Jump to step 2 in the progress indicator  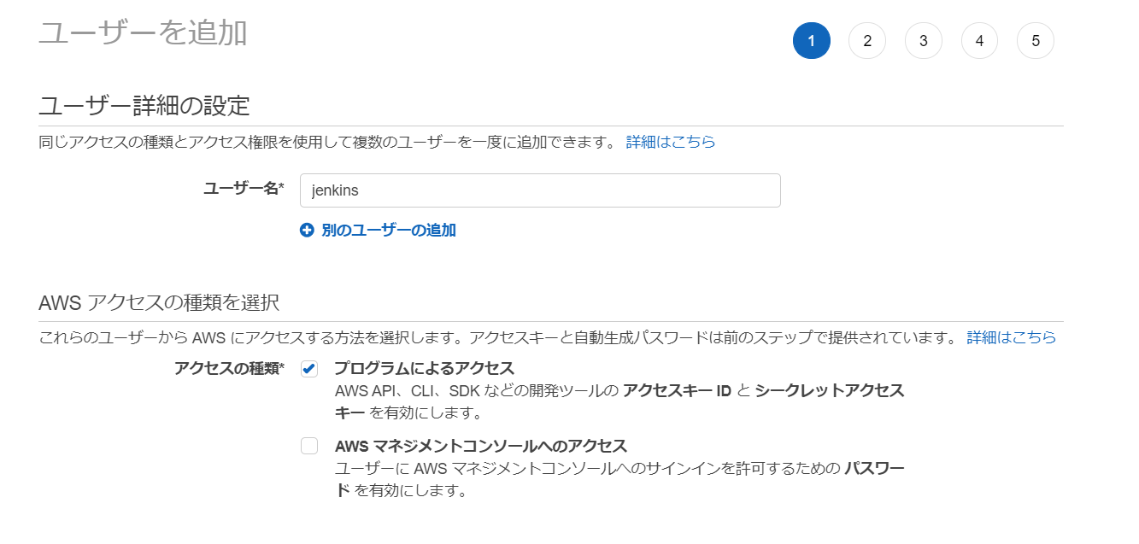867,41
